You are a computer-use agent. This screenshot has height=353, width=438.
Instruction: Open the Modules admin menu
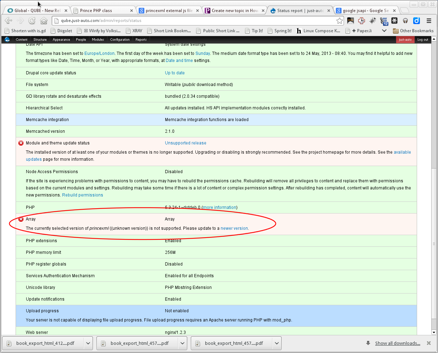tap(98, 40)
